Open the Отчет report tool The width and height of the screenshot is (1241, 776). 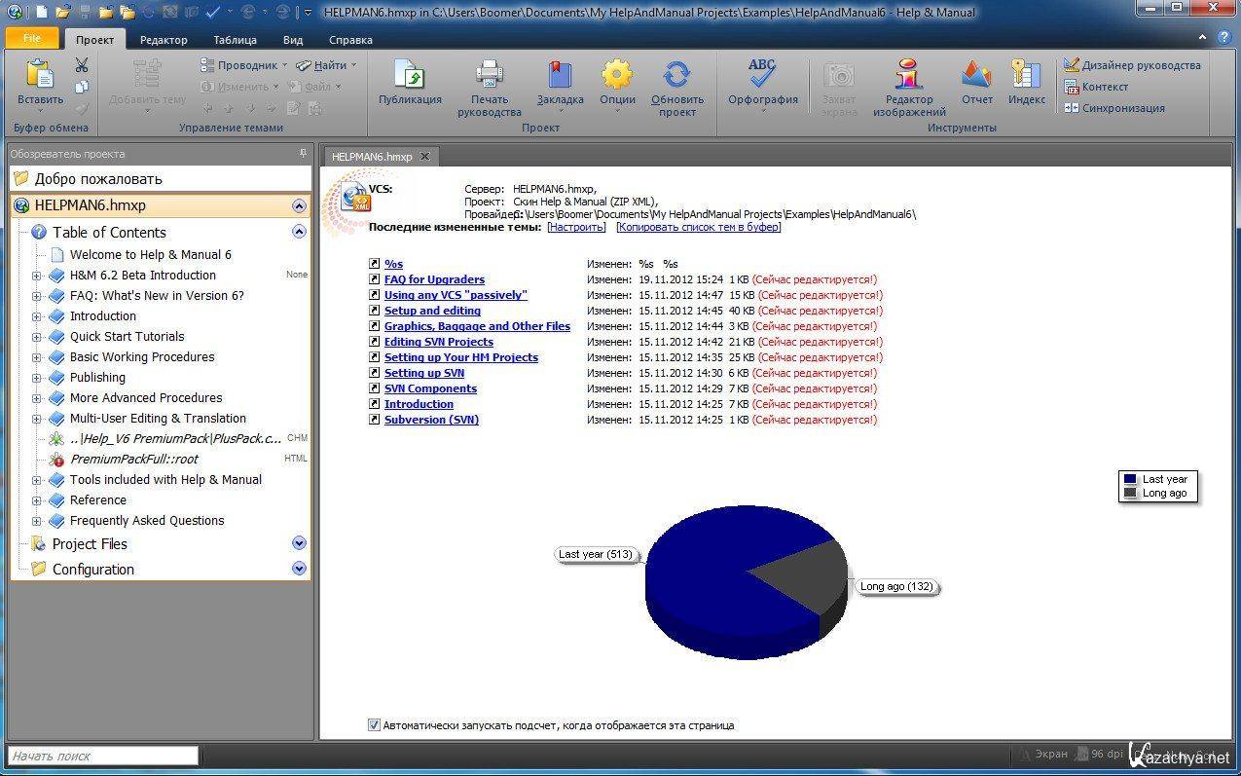pyautogui.click(x=976, y=76)
